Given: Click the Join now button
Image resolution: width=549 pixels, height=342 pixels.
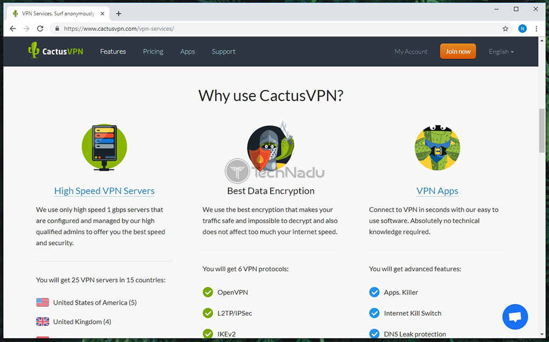Looking at the screenshot, I should (x=458, y=52).
